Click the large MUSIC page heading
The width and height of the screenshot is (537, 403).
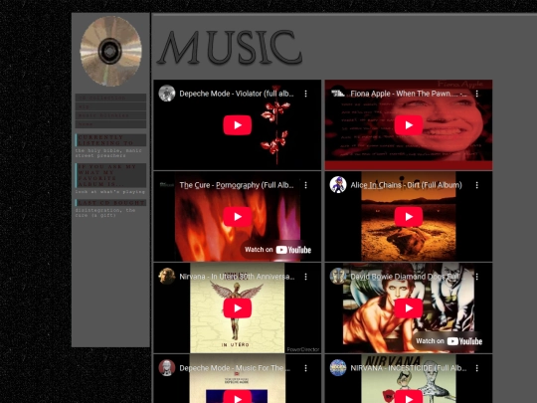[230, 48]
